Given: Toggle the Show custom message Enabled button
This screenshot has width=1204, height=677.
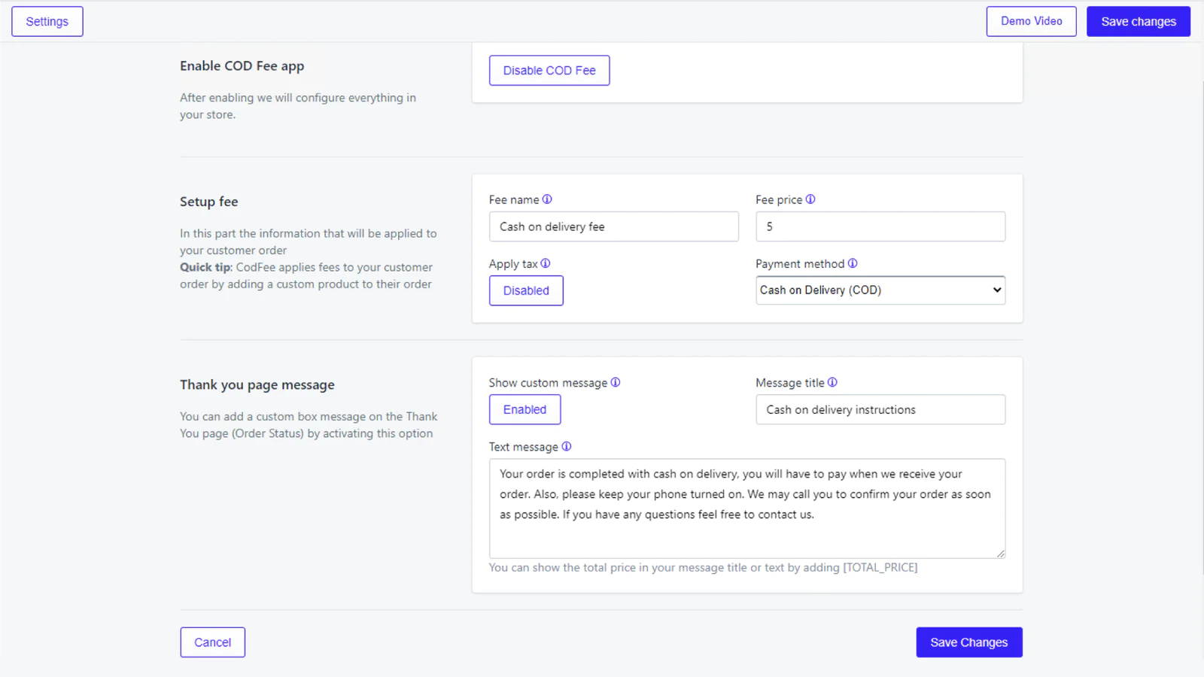Looking at the screenshot, I should pos(524,409).
